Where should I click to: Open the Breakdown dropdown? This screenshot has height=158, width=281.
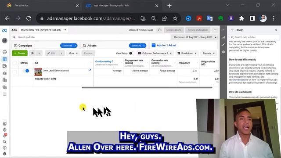tap(187, 53)
